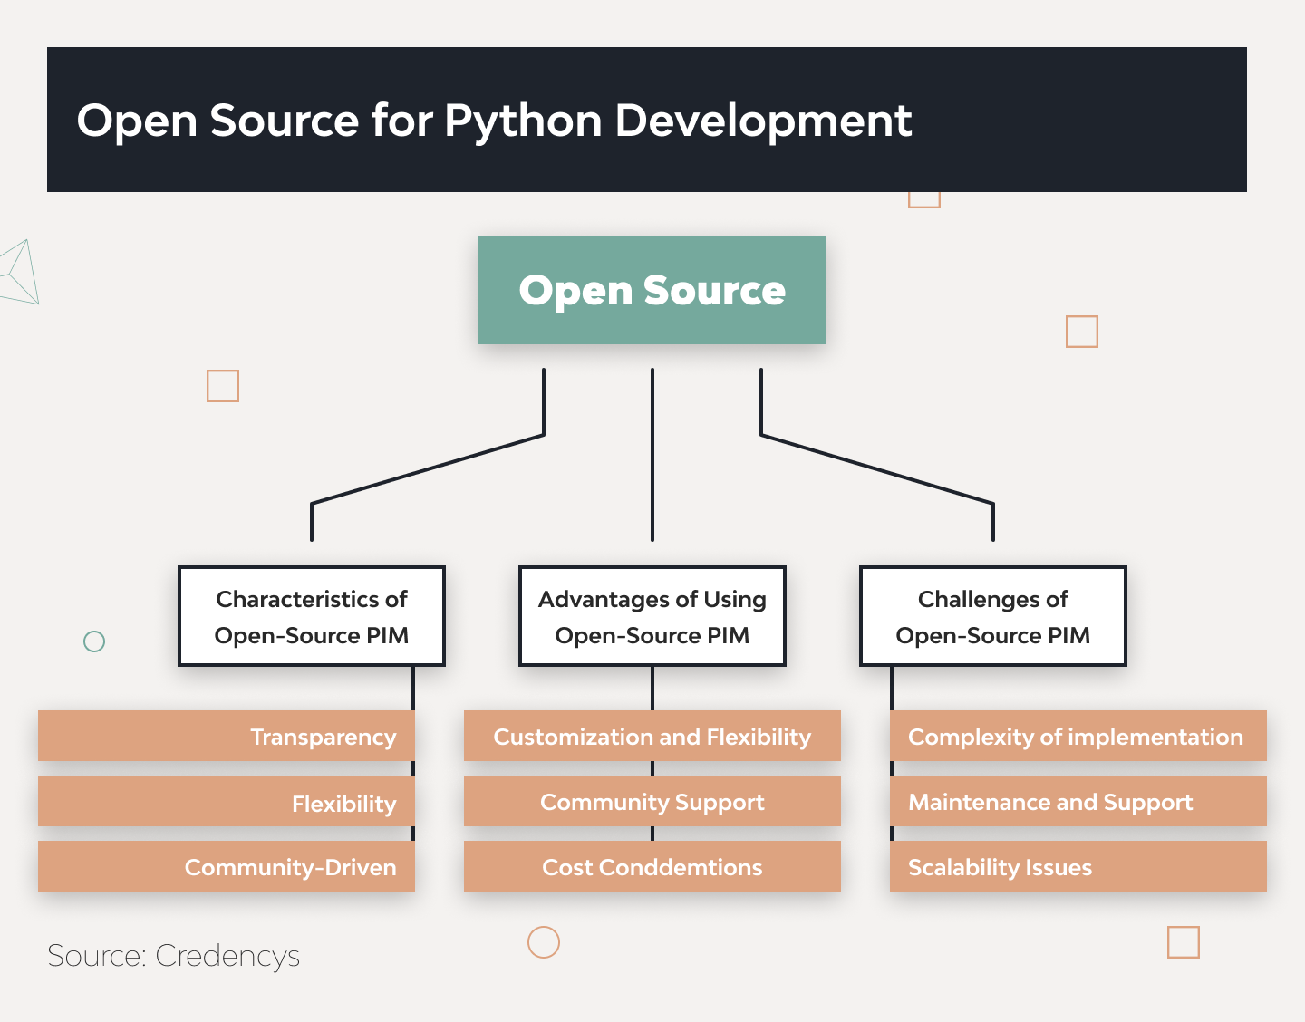The width and height of the screenshot is (1305, 1022).
Task: Choose the Maintenance and Support bar
Action: 1078,802
